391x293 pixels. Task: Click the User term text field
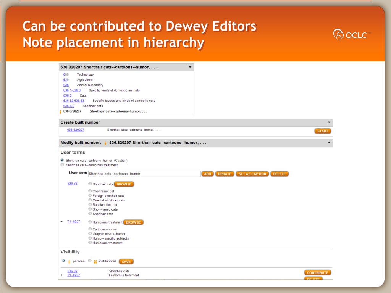click(x=144, y=174)
